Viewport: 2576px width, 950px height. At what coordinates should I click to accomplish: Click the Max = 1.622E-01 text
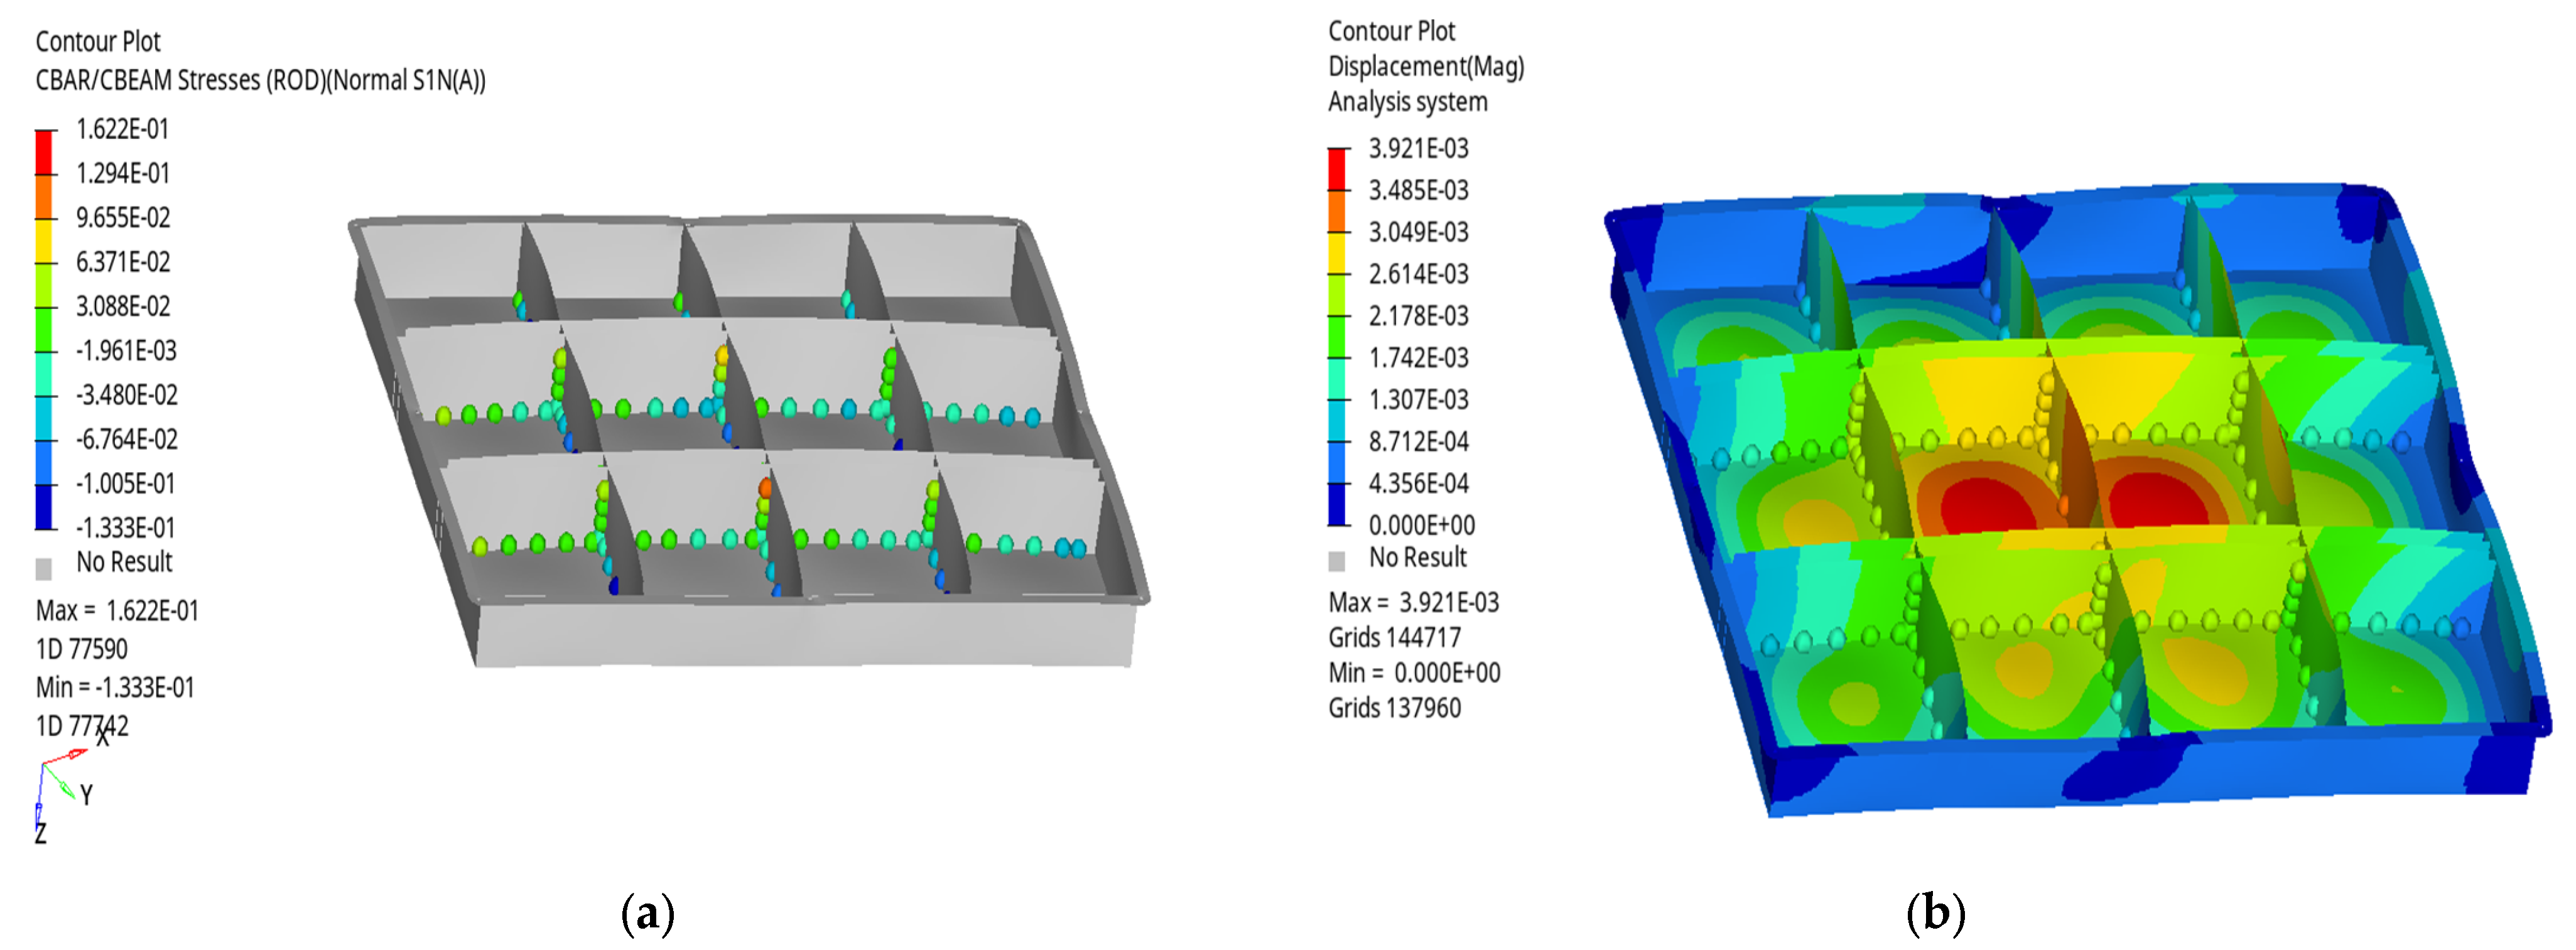117,610
